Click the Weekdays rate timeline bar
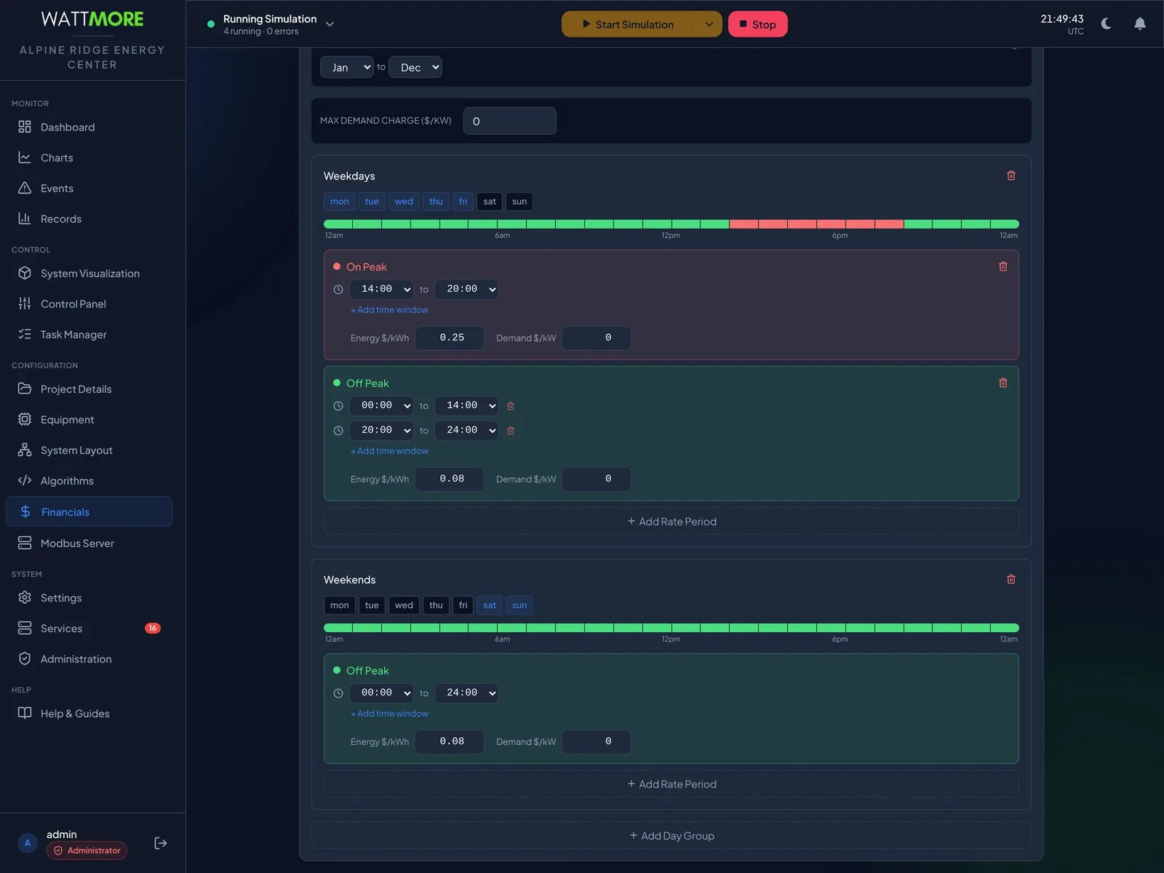The height and width of the screenshot is (873, 1164). click(x=671, y=224)
